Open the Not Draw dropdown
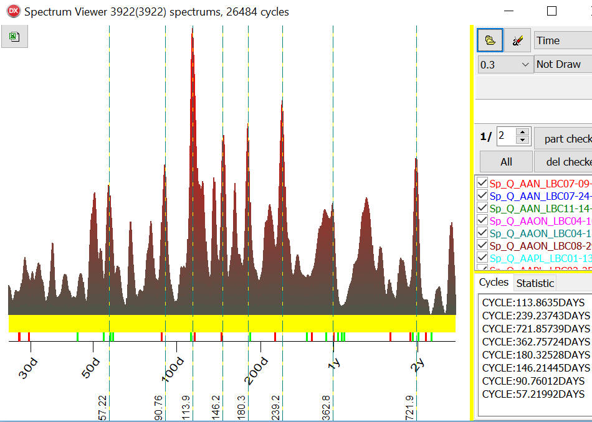 pyautogui.click(x=563, y=64)
